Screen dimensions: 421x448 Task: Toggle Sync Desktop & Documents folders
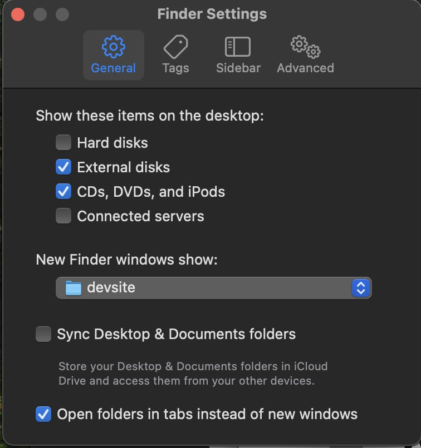pos(43,334)
